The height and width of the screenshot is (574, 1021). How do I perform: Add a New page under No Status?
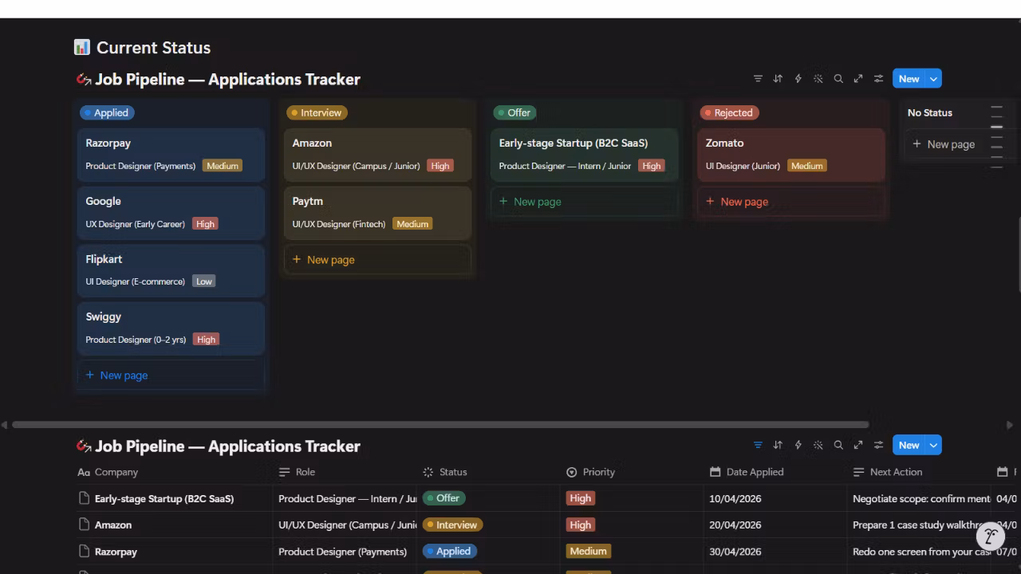coord(944,144)
